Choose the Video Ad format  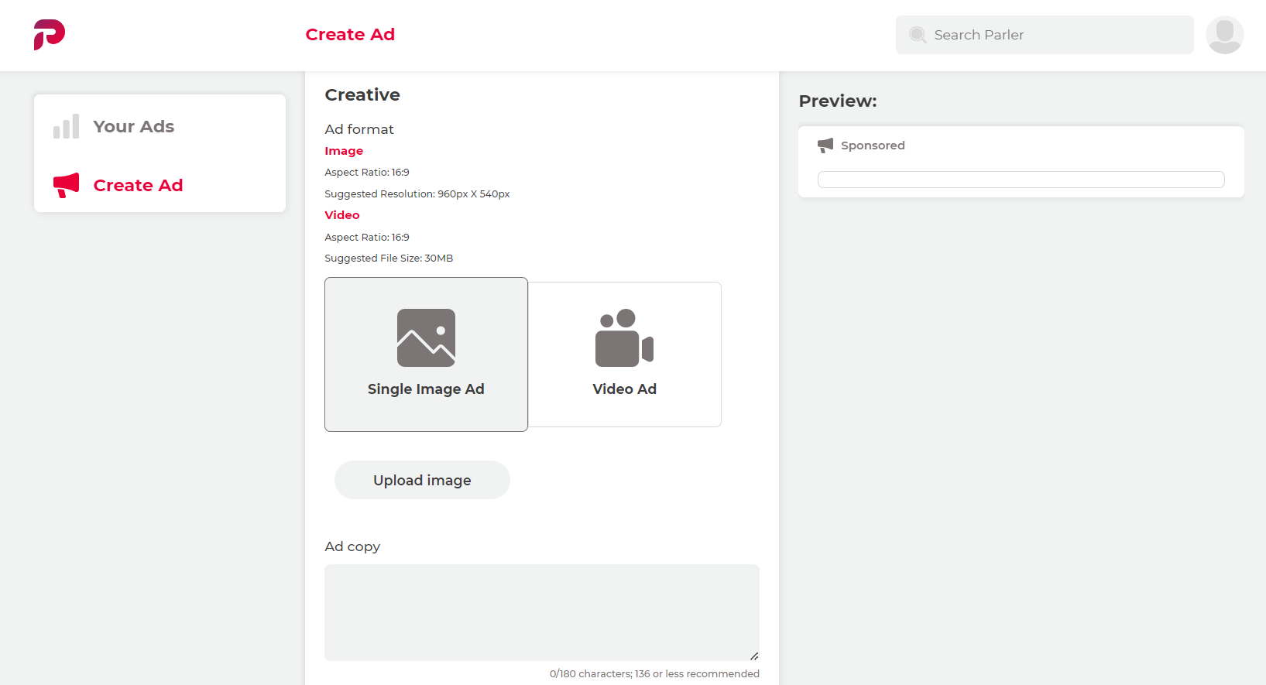(625, 354)
